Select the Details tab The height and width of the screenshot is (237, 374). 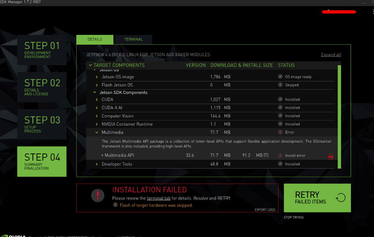click(x=95, y=39)
